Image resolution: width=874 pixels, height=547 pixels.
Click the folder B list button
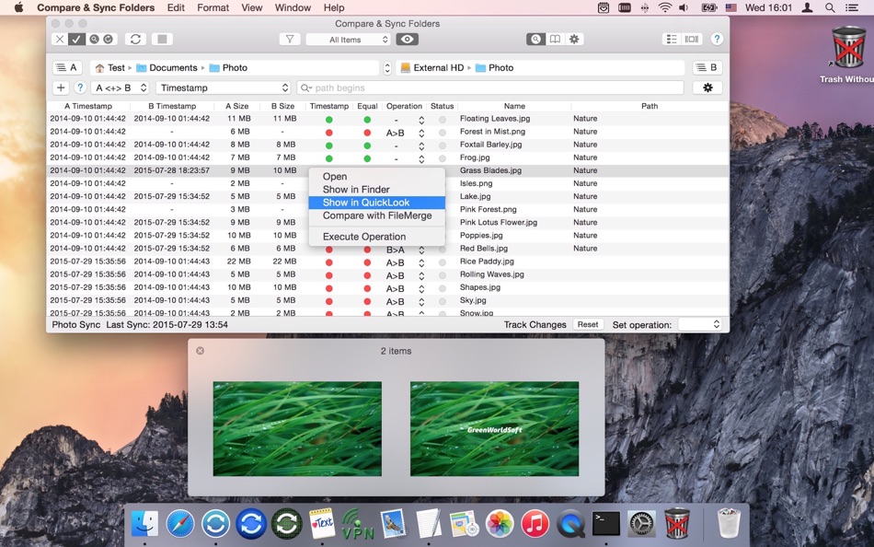coord(707,67)
